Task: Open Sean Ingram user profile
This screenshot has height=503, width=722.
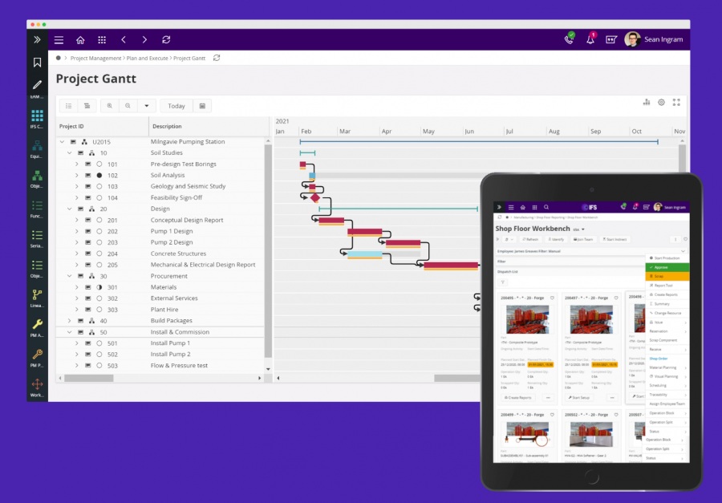Action: pos(654,39)
